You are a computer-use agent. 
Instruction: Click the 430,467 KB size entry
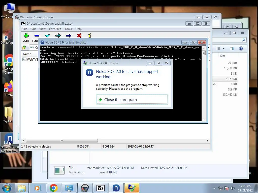(x=230, y=95)
